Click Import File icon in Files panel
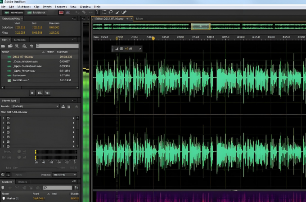This screenshot has height=202, width=306. (x=10, y=46)
